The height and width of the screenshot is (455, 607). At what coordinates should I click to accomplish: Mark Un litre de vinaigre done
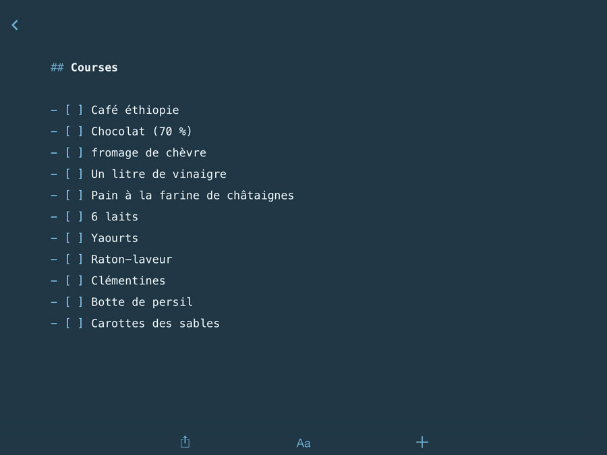pyautogui.click(x=74, y=174)
